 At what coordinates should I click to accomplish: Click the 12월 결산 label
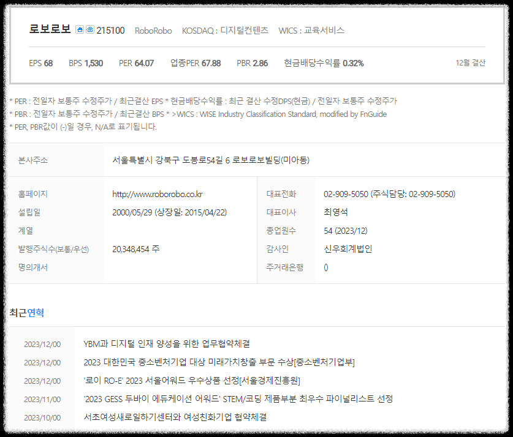tap(471, 62)
